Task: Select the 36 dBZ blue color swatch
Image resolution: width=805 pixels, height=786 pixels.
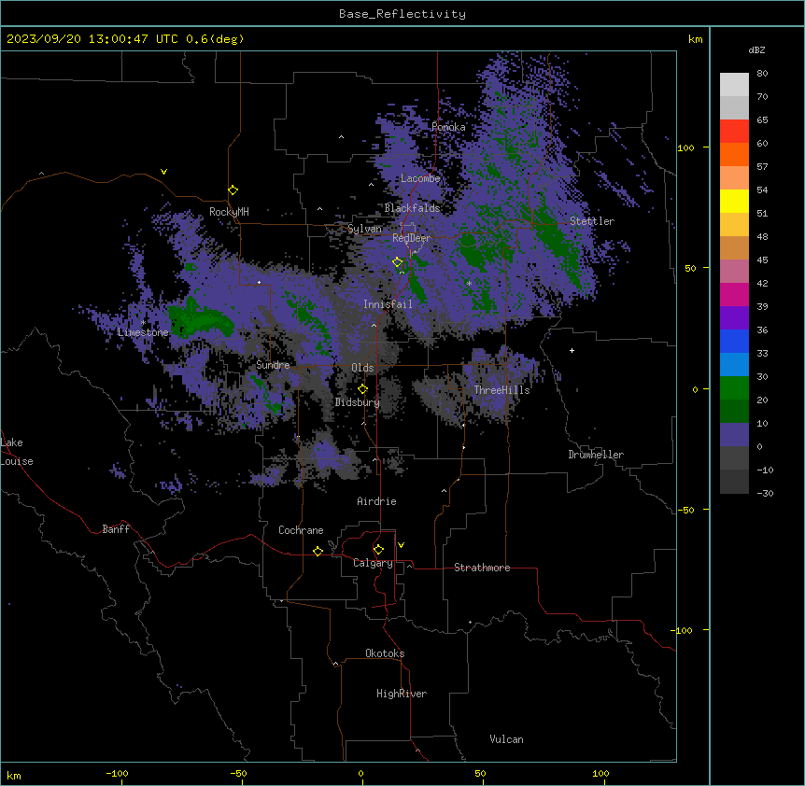Action: 734,341
